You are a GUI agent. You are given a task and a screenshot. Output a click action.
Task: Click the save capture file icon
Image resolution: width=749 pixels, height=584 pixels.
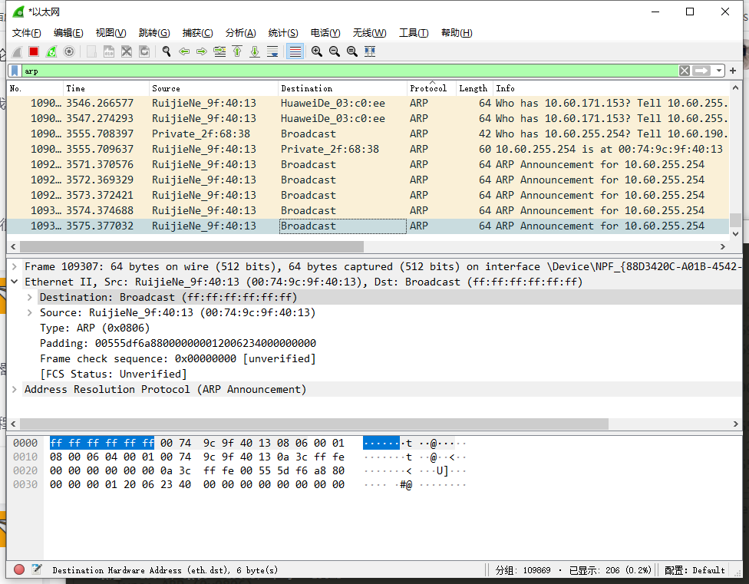(x=109, y=51)
